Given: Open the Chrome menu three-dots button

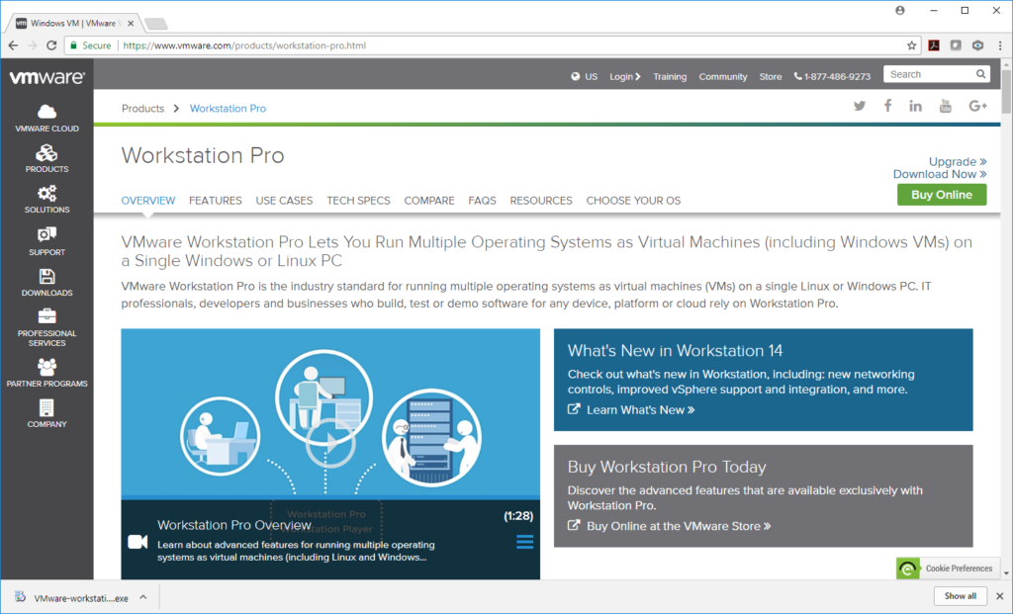Looking at the screenshot, I should [x=1000, y=45].
